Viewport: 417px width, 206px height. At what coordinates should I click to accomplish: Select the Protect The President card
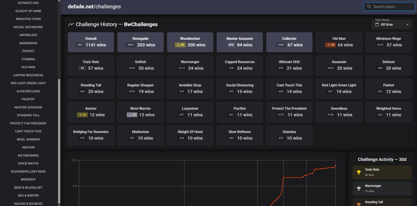click(289, 112)
